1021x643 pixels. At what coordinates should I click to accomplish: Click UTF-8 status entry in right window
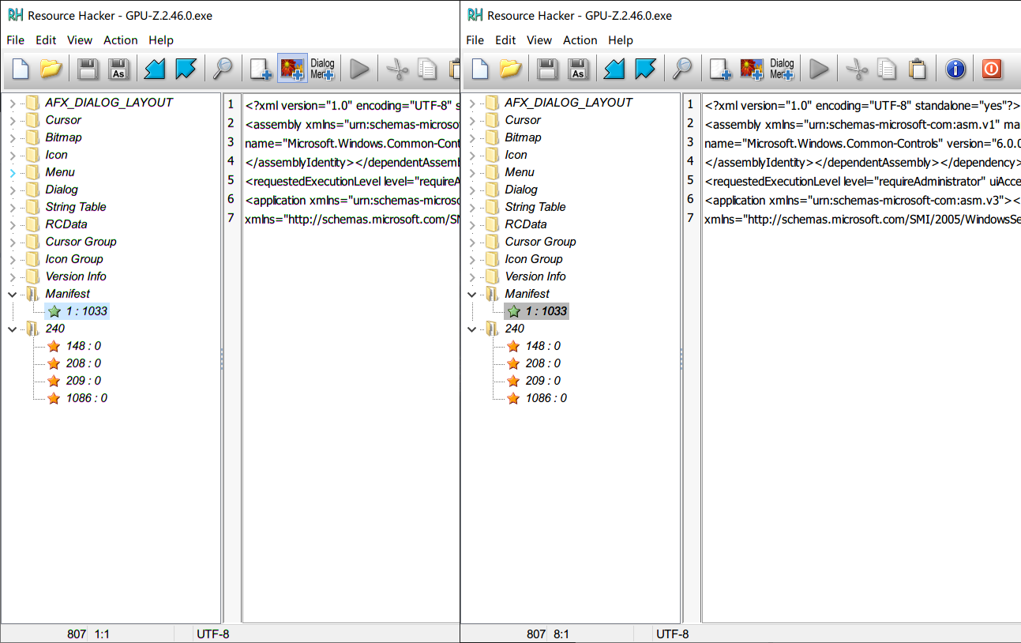673,634
